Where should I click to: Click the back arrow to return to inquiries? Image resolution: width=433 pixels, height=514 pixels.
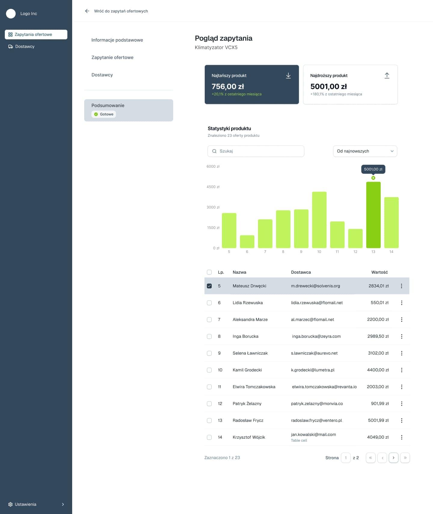tap(87, 11)
